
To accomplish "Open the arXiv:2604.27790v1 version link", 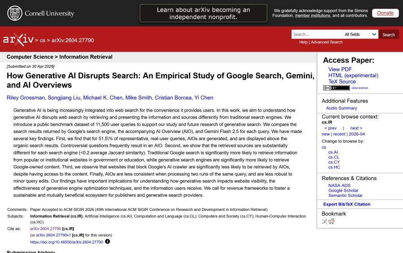I will click(53, 235).
